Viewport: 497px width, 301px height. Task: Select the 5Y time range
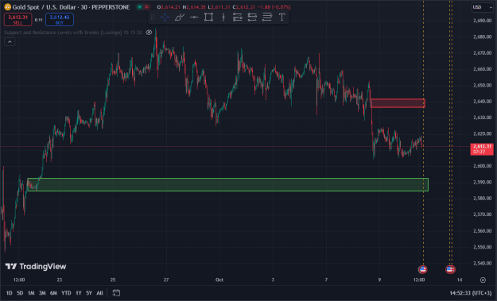89,293
